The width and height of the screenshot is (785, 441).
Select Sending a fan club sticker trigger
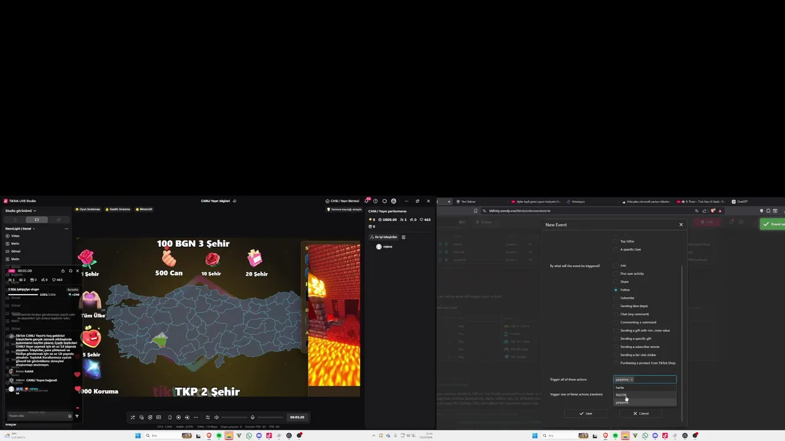point(616,355)
